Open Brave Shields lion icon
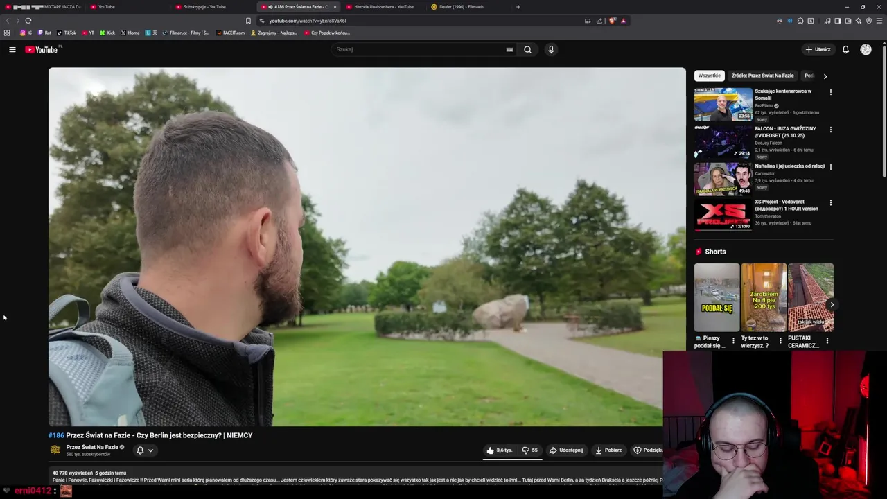The image size is (887, 499). (612, 21)
